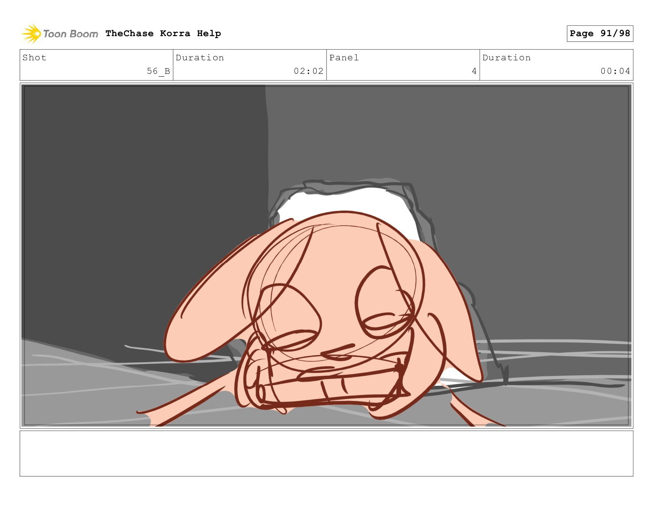This screenshot has width=654, height=506.
Task: Click the Toon Boom logo
Action: pyautogui.click(x=59, y=34)
